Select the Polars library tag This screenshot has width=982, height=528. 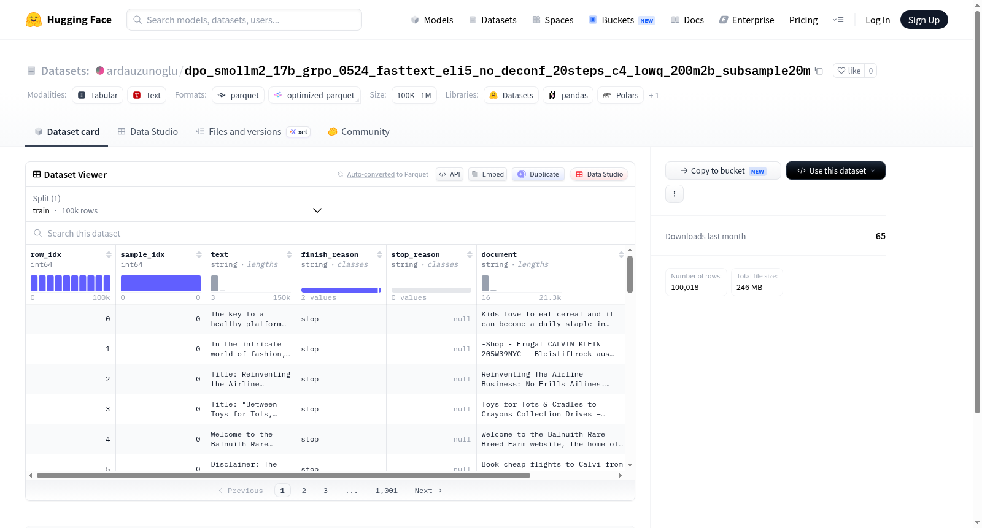[621, 95]
